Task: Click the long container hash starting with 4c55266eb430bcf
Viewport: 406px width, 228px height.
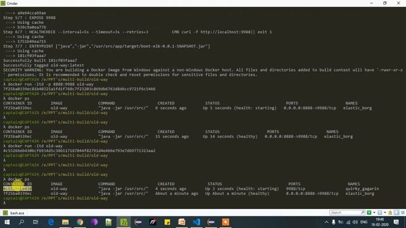Action: pyautogui.click(x=79, y=151)
